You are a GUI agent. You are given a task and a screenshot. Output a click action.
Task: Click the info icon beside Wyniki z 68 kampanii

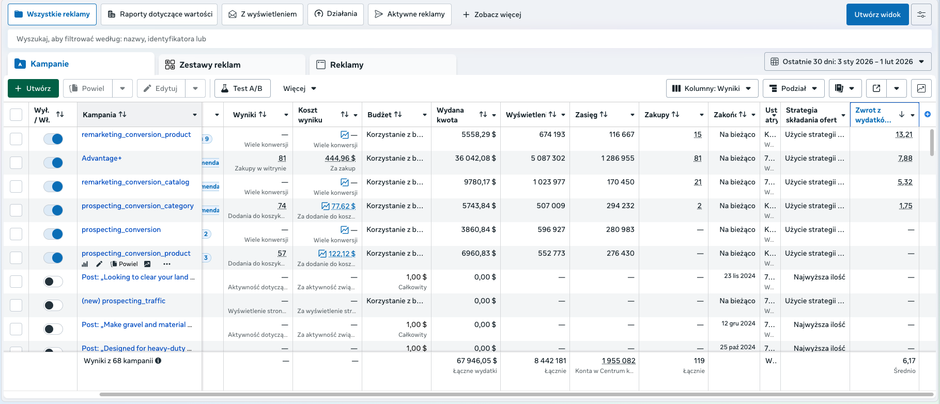158,361
